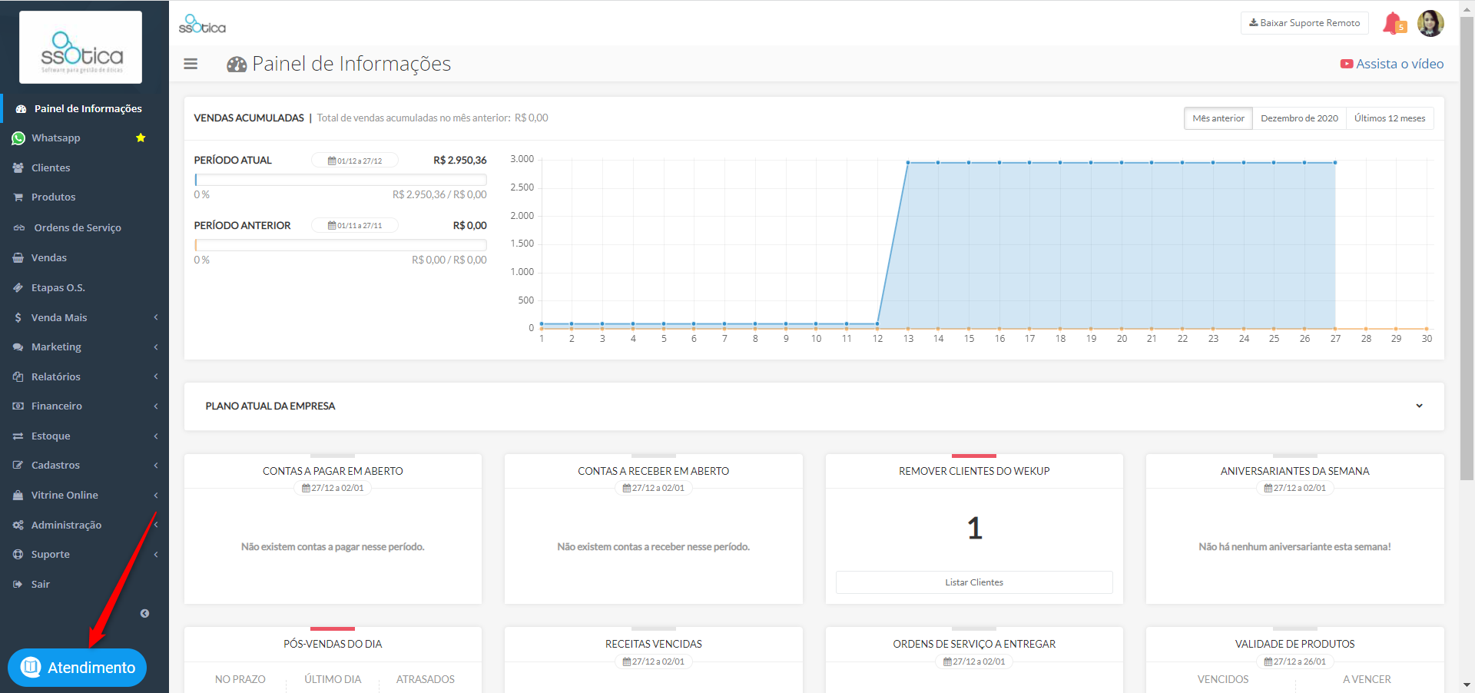This screenshot has height=693, width=1475.
Task: Click the Listar Clientes button
Action: click(x=974, y=582)
